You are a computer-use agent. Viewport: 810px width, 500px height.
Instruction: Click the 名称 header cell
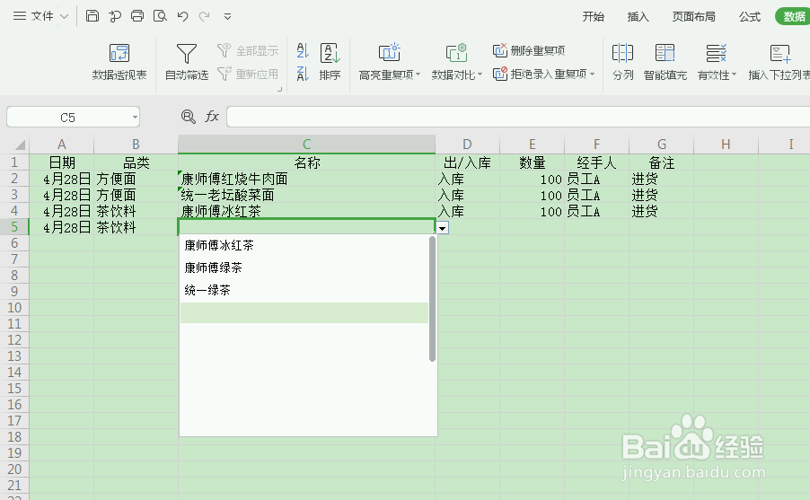[x=307, y=162]
